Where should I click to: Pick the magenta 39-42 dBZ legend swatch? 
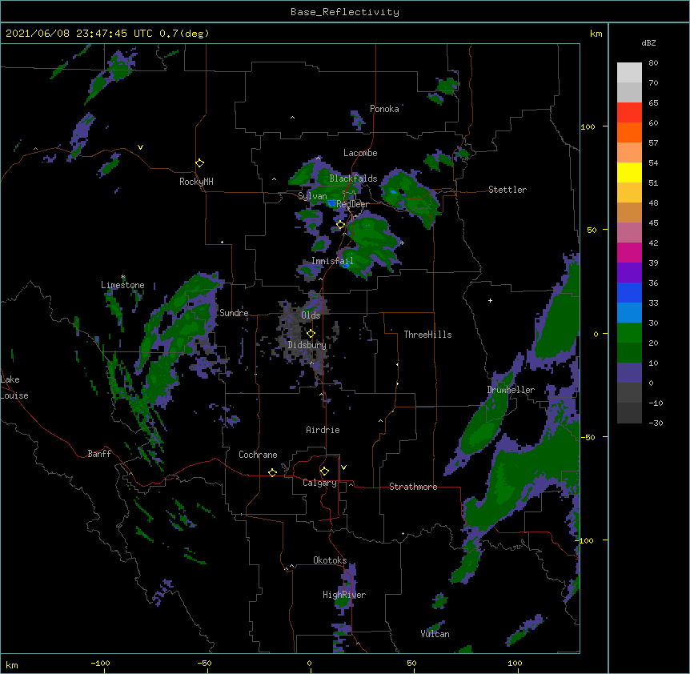[629, 252]
